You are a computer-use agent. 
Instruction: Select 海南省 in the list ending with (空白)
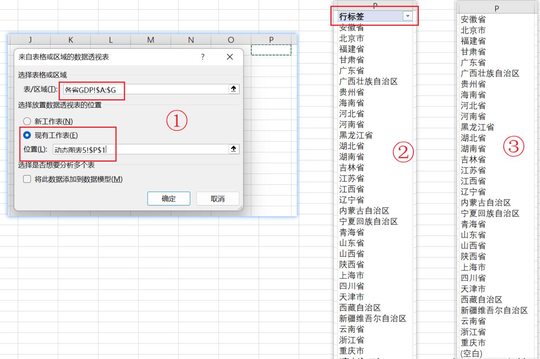click(473, 95)
